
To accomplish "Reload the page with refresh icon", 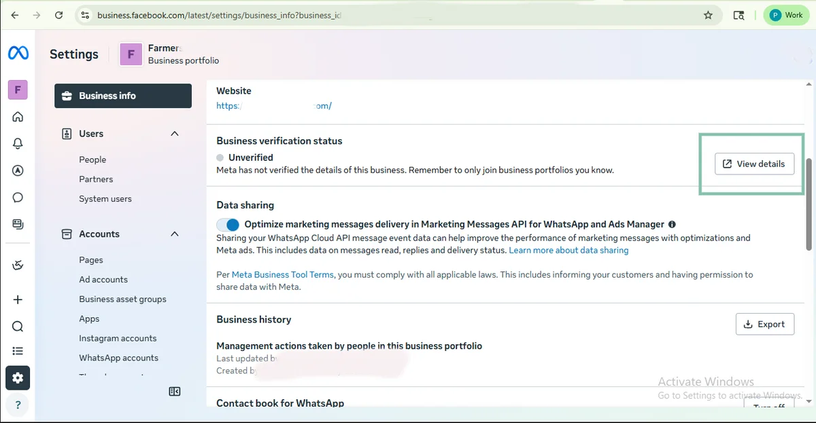I will click(59, 15).
